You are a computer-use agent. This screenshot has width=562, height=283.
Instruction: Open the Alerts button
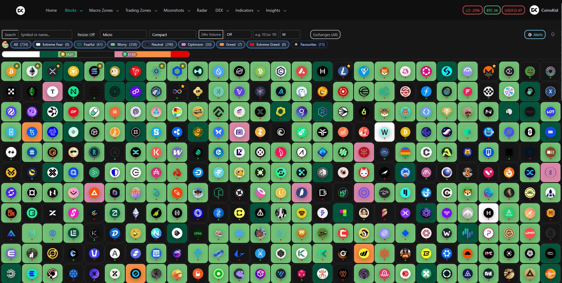(535, 35)
